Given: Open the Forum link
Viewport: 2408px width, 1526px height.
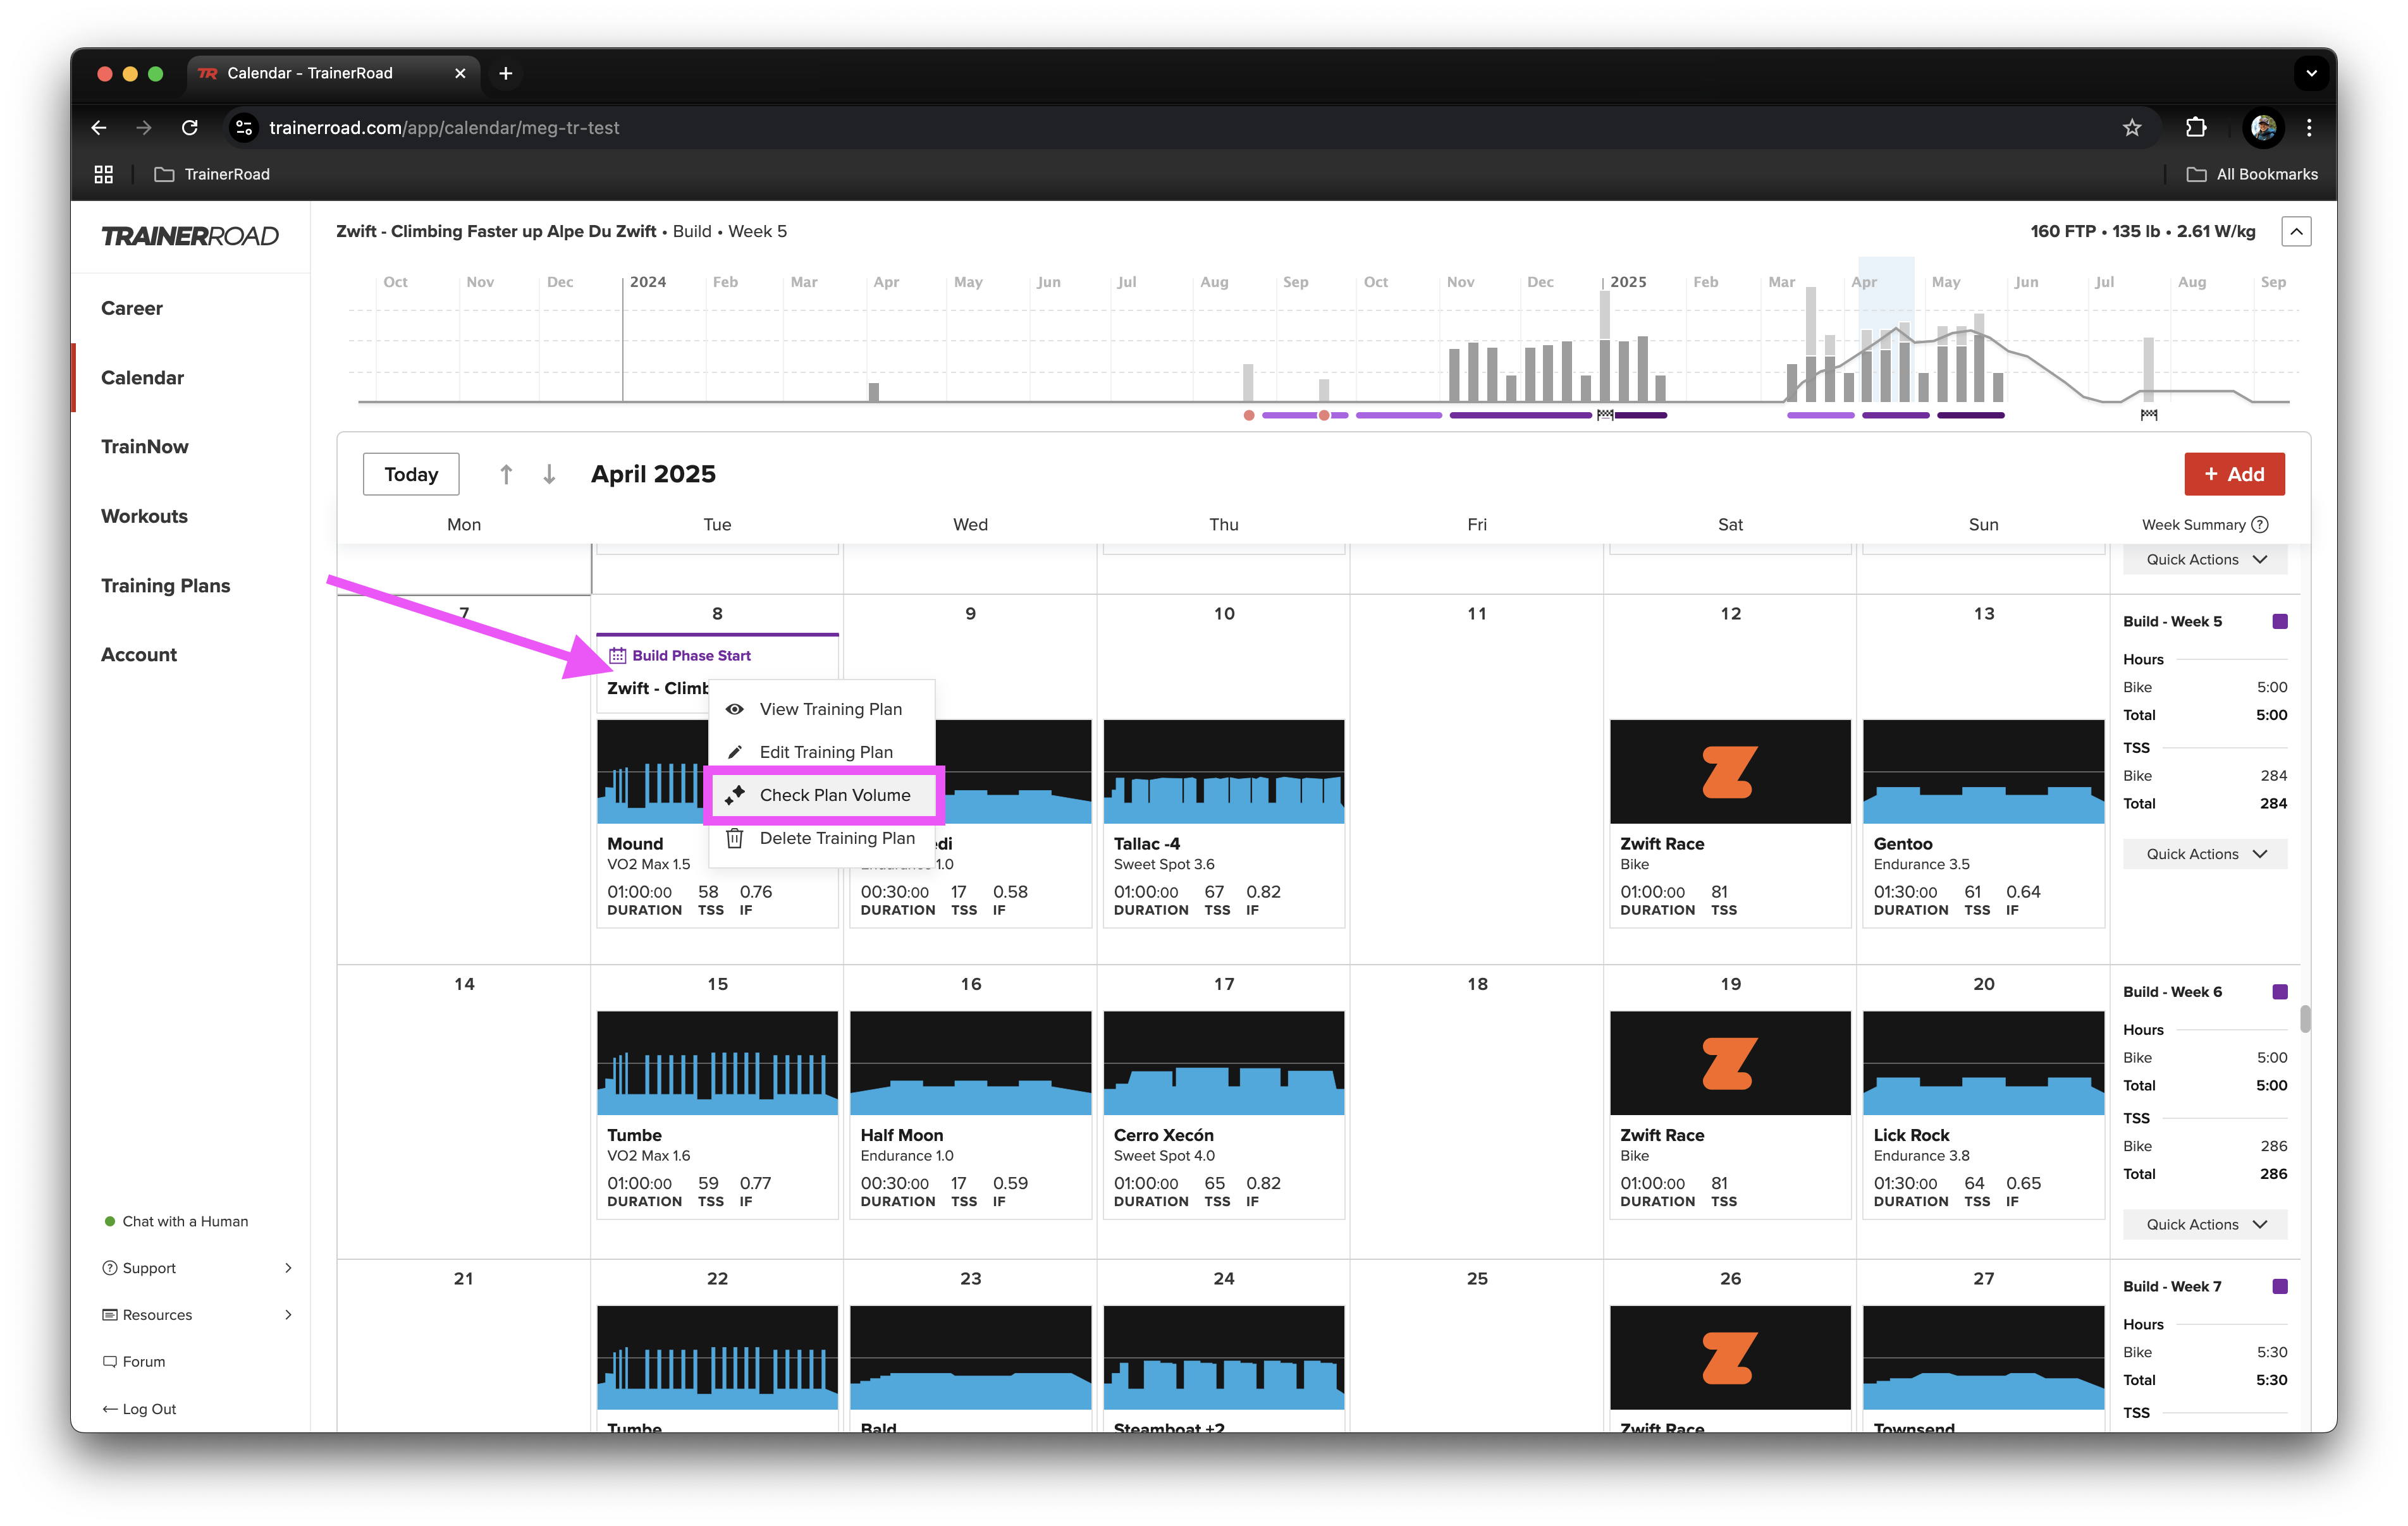Looking at the screenshot, I should (x=134, y=1362).
